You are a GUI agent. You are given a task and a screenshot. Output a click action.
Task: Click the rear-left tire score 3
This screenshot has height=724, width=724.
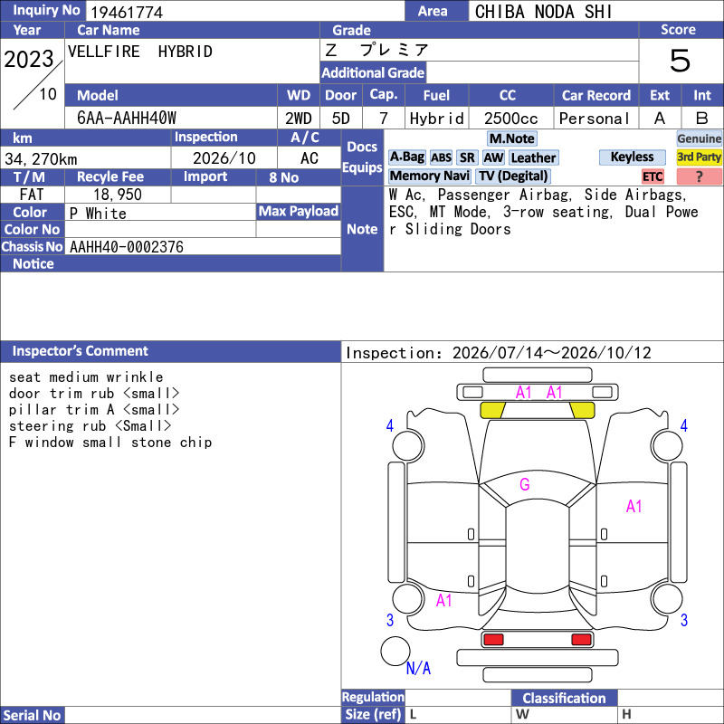pos(390,620)
